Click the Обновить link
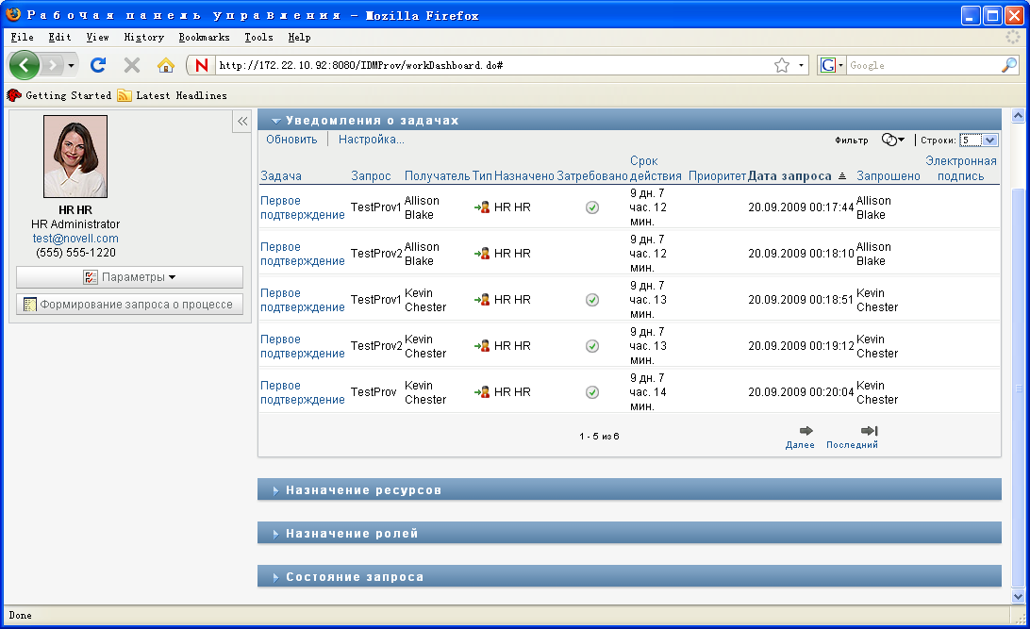Image resolution: width=1030 pixels, height=629 pixels. [291, 140]
